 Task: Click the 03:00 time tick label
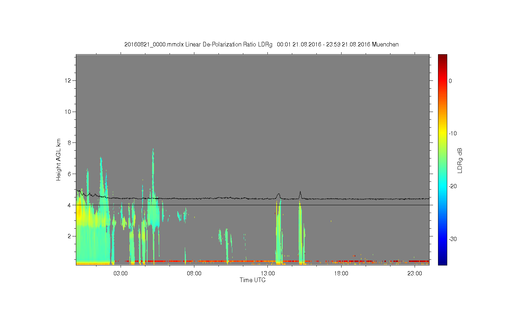tap(121, 274)
